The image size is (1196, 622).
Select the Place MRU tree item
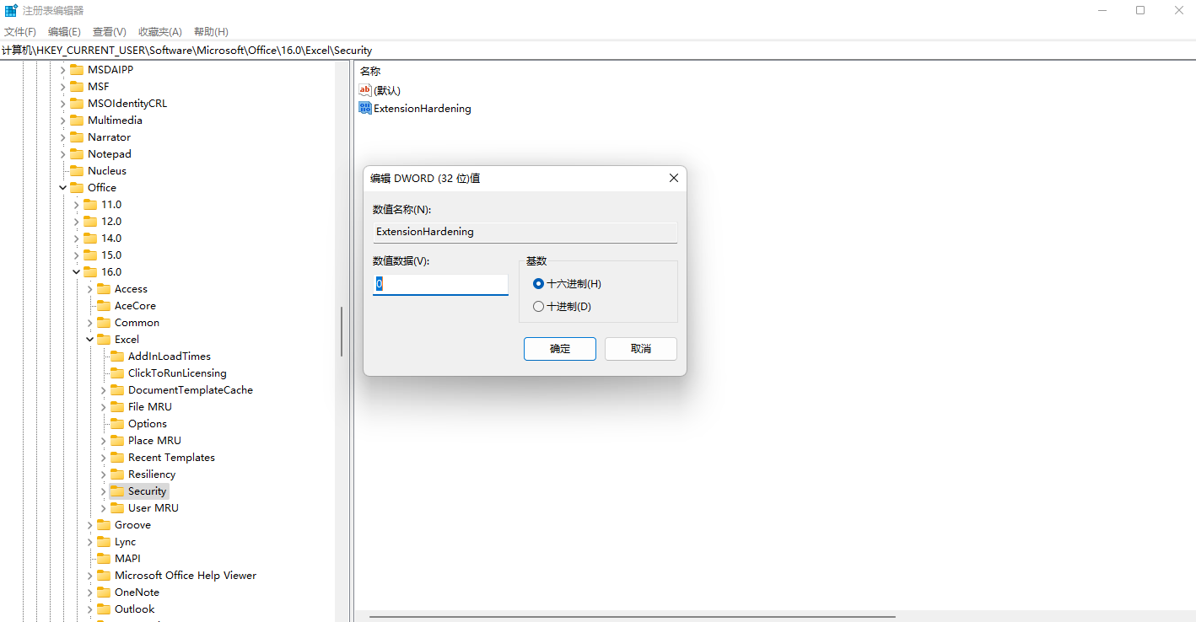[x=154, y=440]
